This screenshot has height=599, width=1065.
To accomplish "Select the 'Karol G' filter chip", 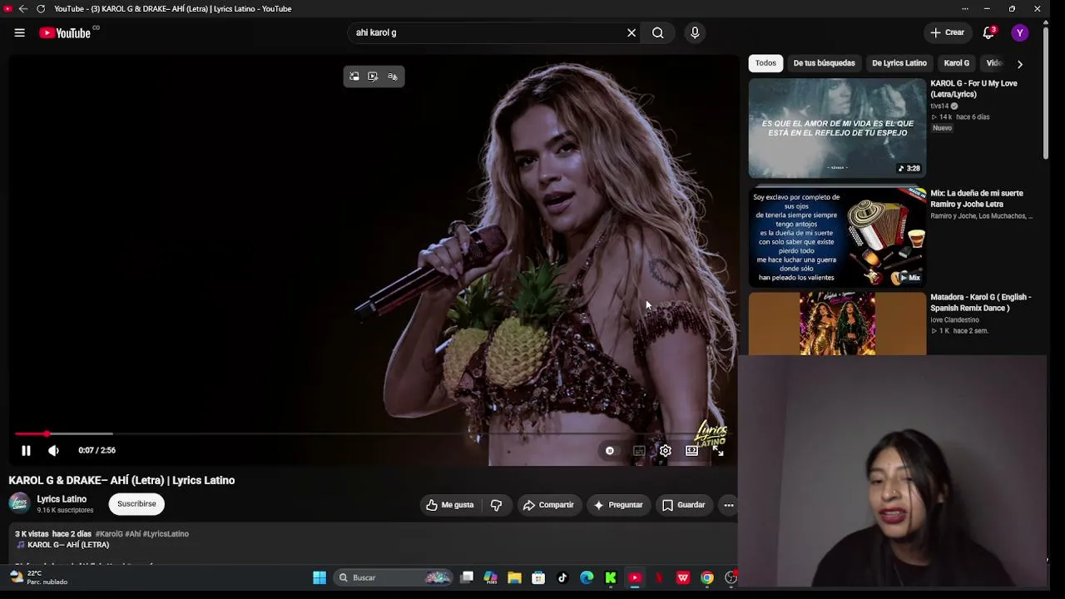I will (x=956, y=63).
